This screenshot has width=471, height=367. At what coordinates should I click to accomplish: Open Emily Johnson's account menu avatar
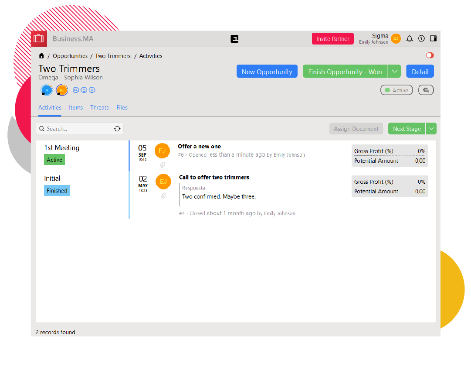click(x=396, y=39)
